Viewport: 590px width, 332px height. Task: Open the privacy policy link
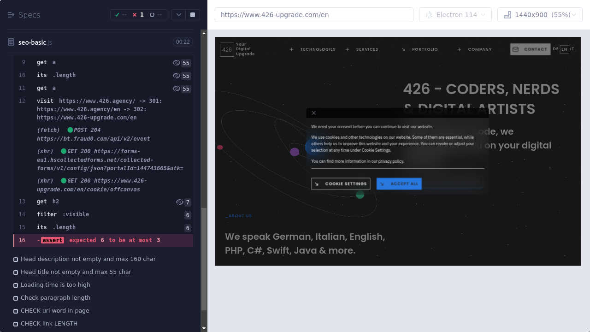(390, 161)
